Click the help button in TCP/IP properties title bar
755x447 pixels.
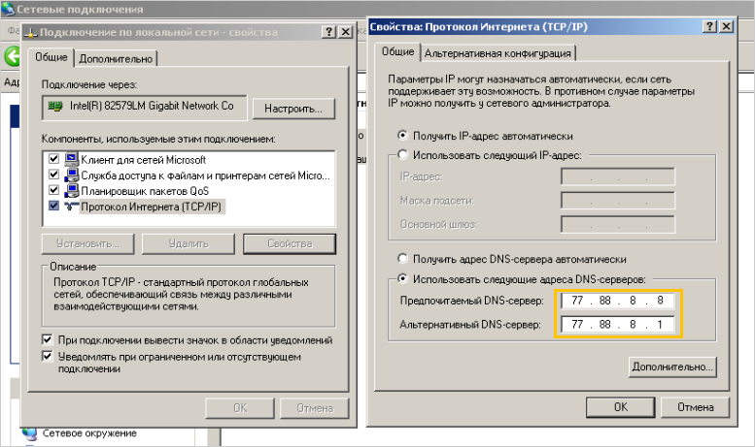pos(713,26)
